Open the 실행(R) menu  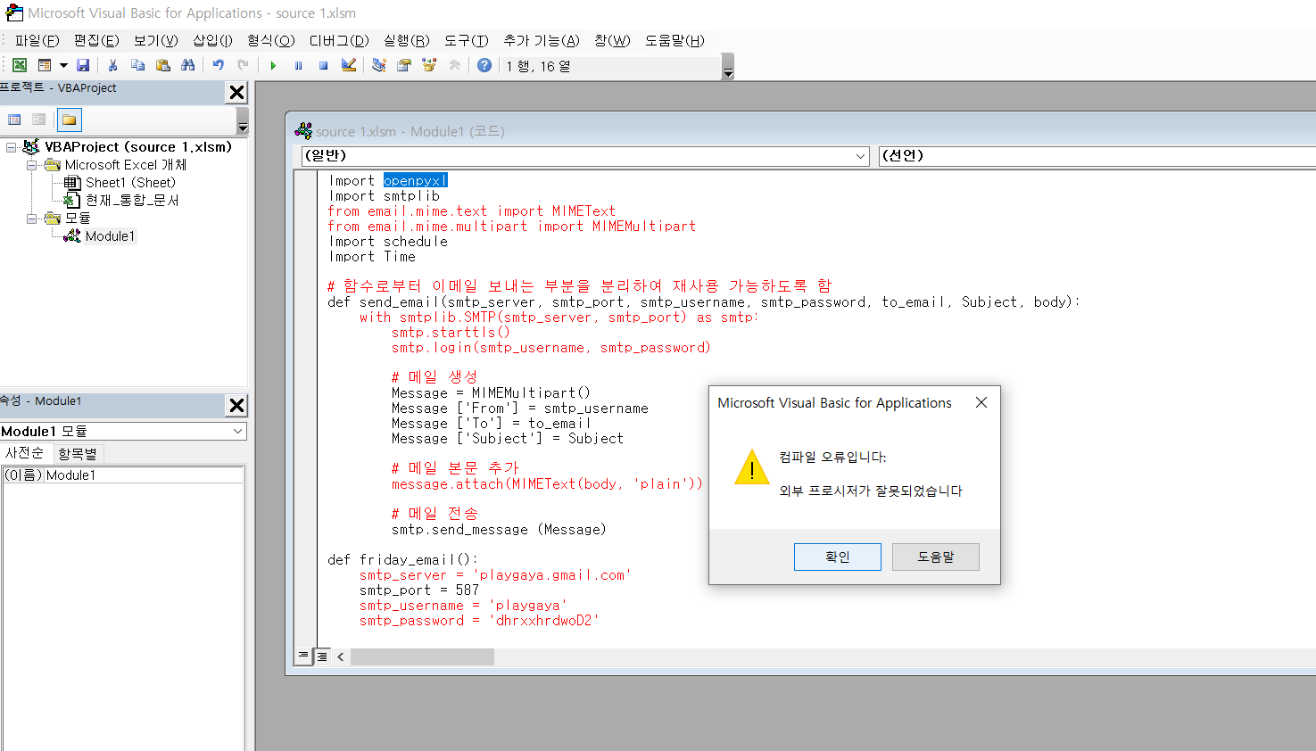click(x=407, y=40)
